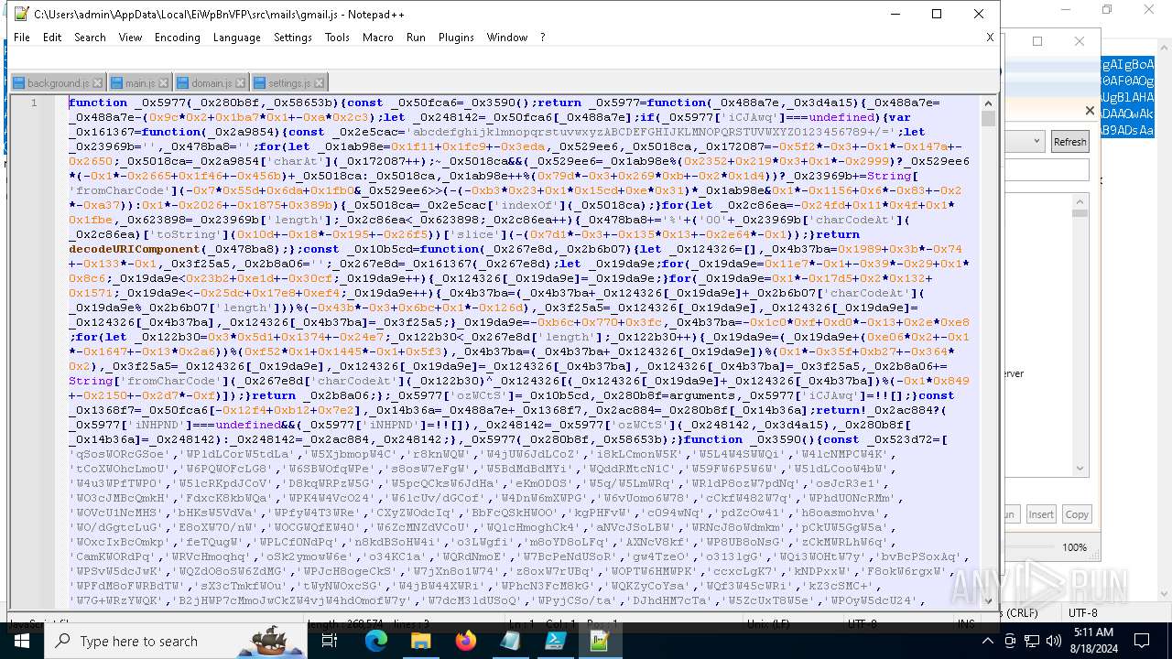Image resolution: width=1172 pixels, height=659 pixels.
Task: Close current document via menu bar X
Action: point(989,38)
